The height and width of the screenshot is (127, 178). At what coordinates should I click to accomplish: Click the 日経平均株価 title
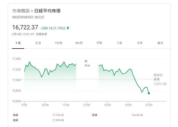(x=48, y=11)
